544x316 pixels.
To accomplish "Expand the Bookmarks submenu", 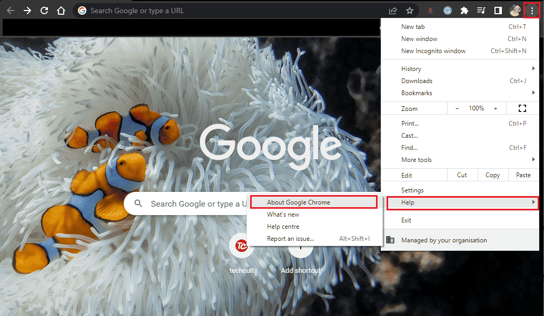I will click(x=460, y=93).
